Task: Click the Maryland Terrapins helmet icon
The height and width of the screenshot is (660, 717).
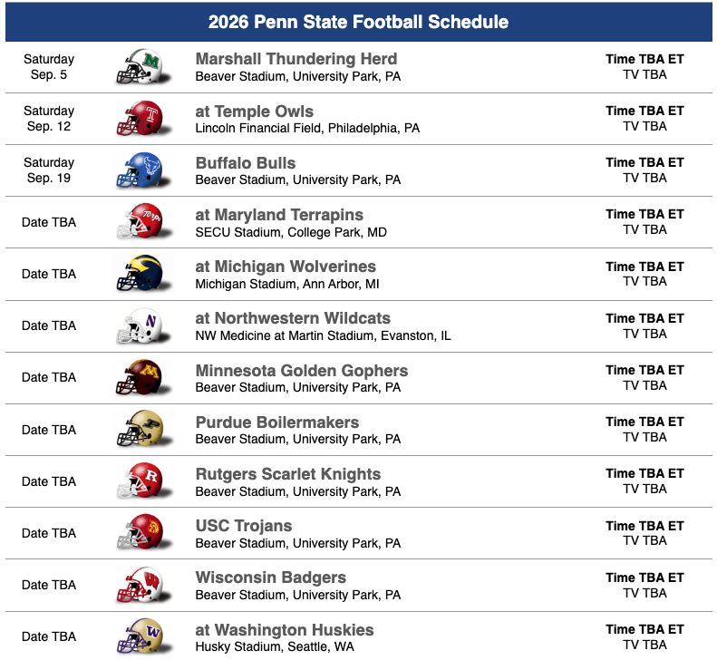Action: click(139, 221)
